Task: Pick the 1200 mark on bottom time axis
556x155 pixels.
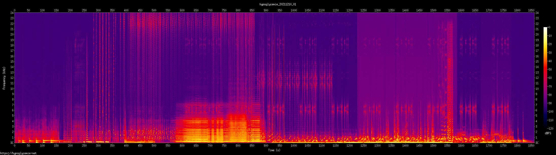Action: point(350,146)
